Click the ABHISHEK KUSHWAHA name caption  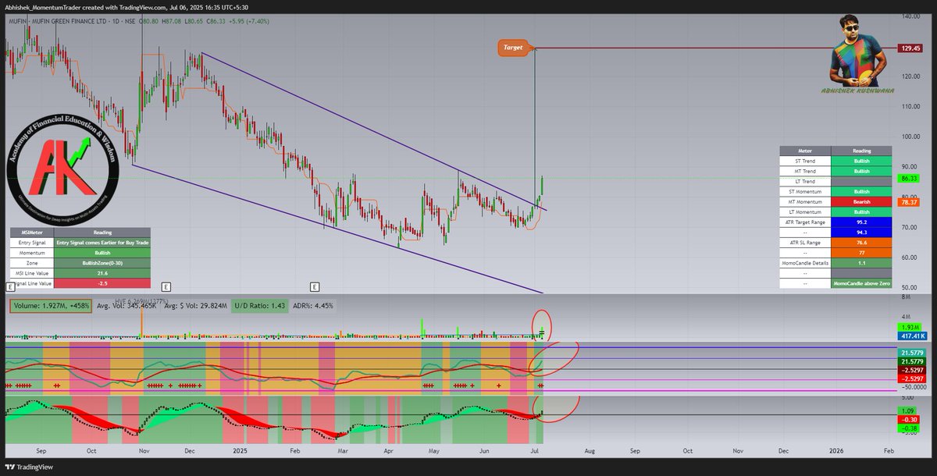pyautogui.click(x=857, y=91)
